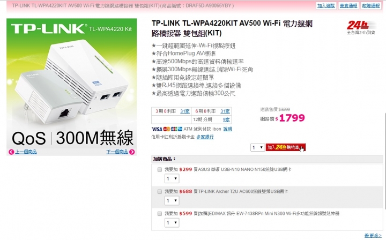Open quantity dropdown for ASUS USB-N10 add-on

point(172,178)
